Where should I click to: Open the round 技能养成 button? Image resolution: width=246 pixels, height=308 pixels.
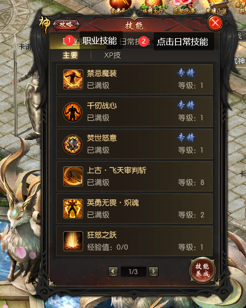point(203,270)
